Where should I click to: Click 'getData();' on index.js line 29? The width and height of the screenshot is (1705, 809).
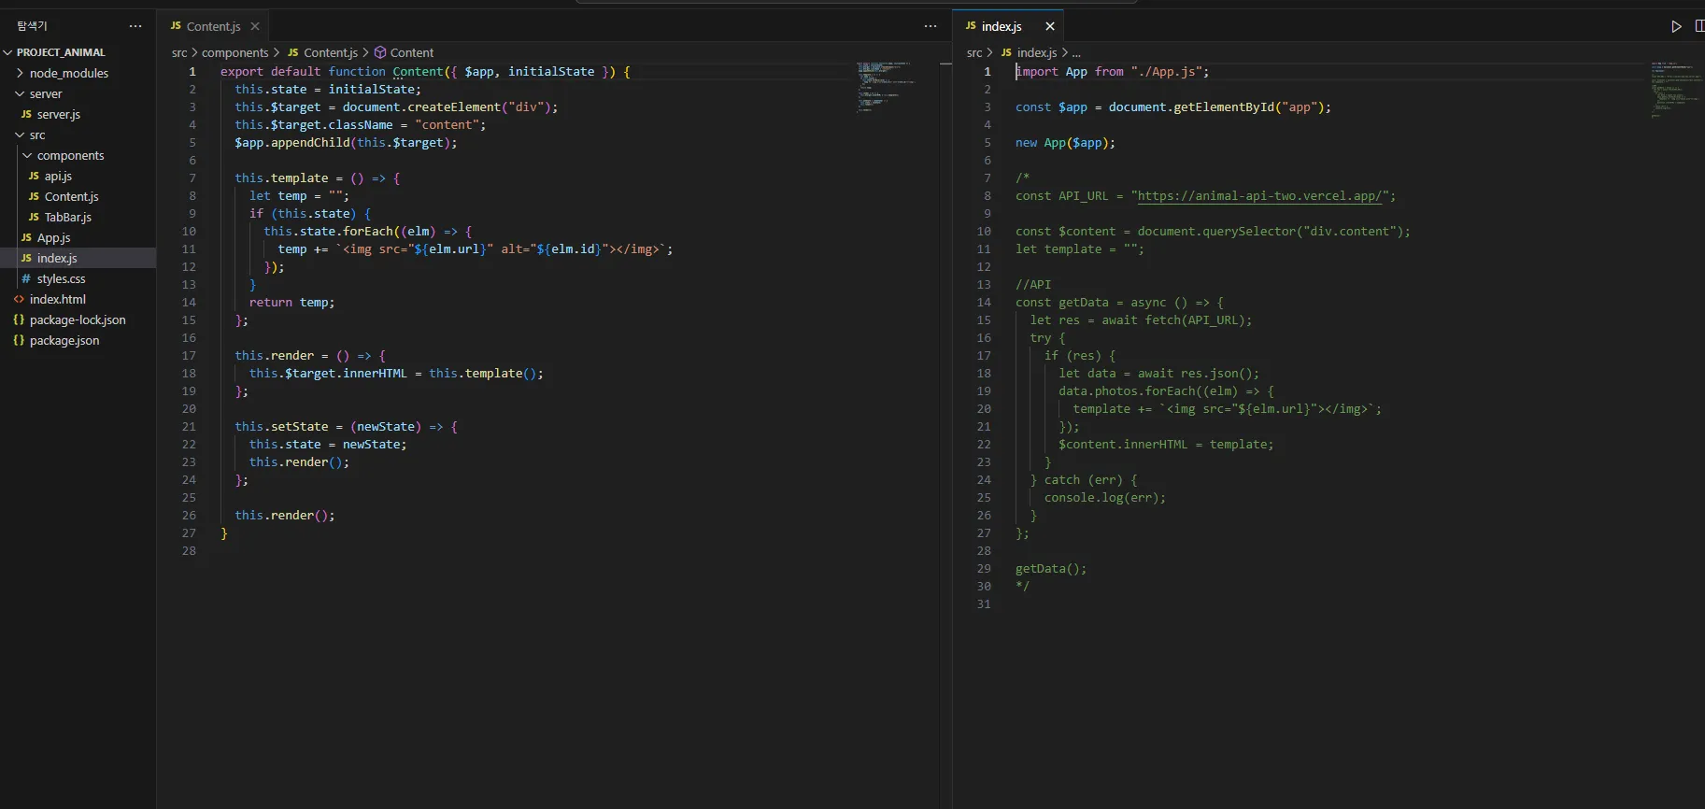coord(1051,568)
